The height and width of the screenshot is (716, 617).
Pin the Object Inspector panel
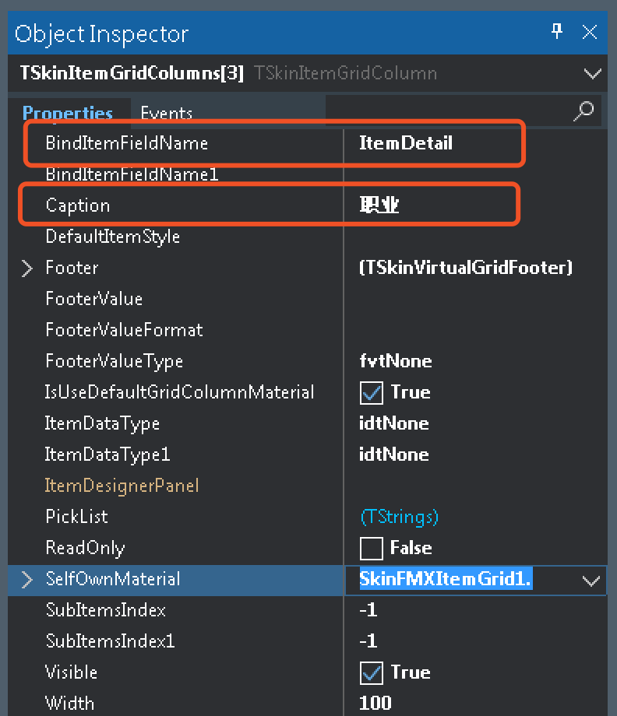point(557,31)
